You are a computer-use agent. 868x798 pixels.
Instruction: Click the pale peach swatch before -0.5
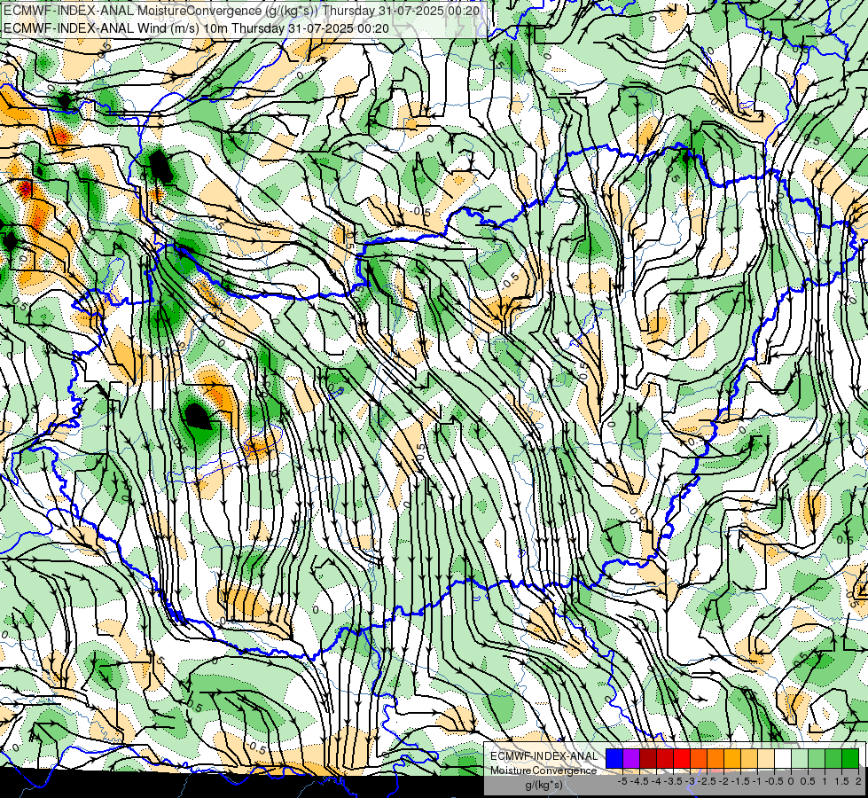click(x=766, y=758)
